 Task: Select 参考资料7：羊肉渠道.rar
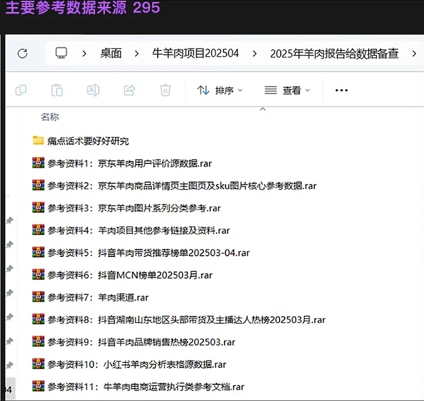98,297
